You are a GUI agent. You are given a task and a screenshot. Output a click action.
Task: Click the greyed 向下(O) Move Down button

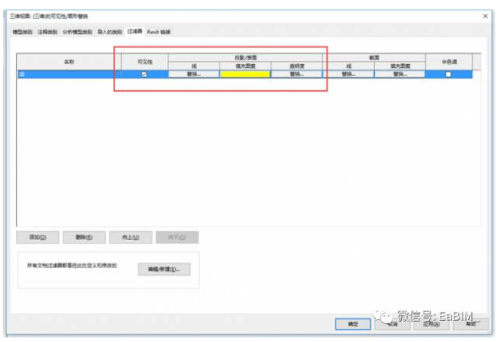177,237
